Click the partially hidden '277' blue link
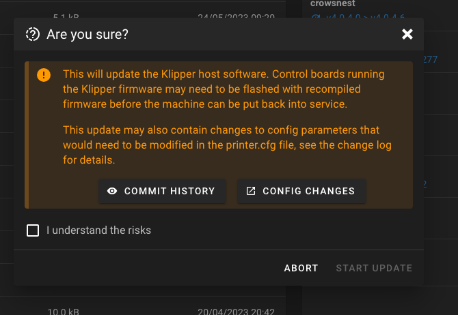This screenshot has width=458, height=315. tap(430, 59)
